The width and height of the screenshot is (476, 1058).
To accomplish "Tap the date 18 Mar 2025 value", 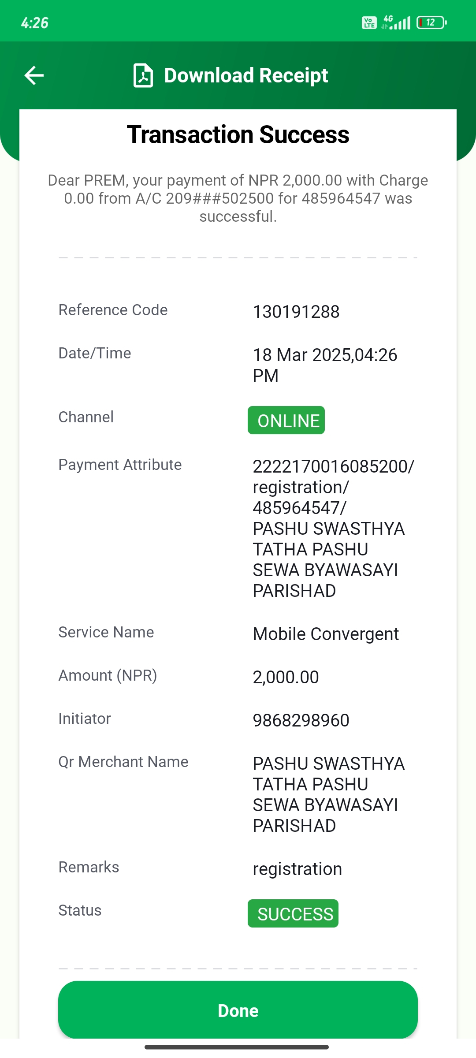I will point(325,365).
